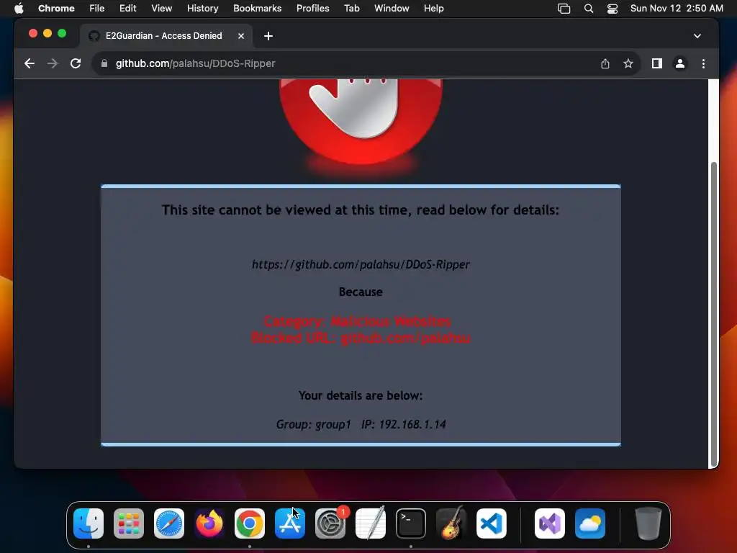Open the Chrome profile avatar
Screen dimensions: 737x553
tap(679, 63)
